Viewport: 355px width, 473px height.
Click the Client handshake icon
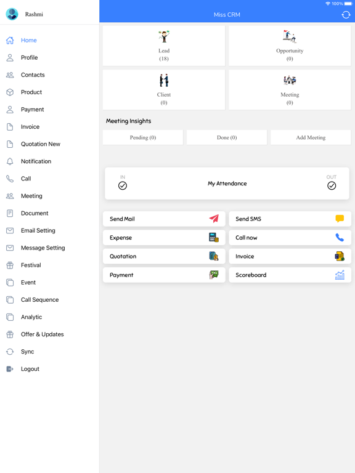pyautogui.click(x=164, y=80)
